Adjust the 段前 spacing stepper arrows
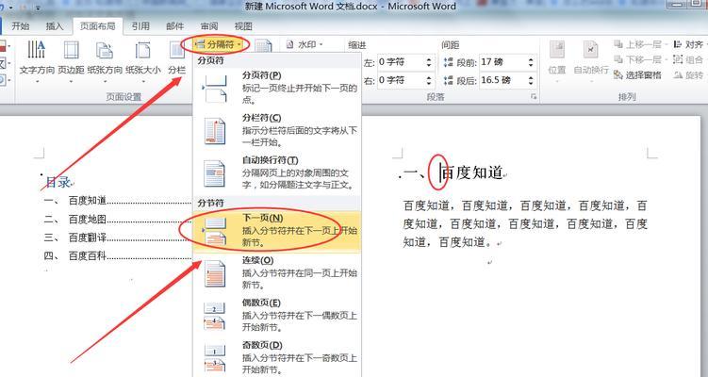The height and width of the screenshot is (377, 708). (x=531, y=62)
